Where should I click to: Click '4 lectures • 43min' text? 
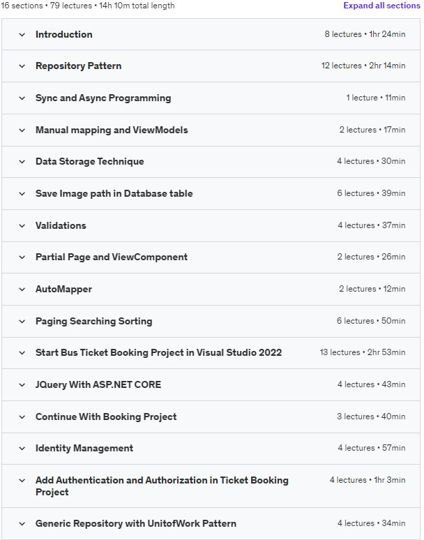(x=371, y=384)
